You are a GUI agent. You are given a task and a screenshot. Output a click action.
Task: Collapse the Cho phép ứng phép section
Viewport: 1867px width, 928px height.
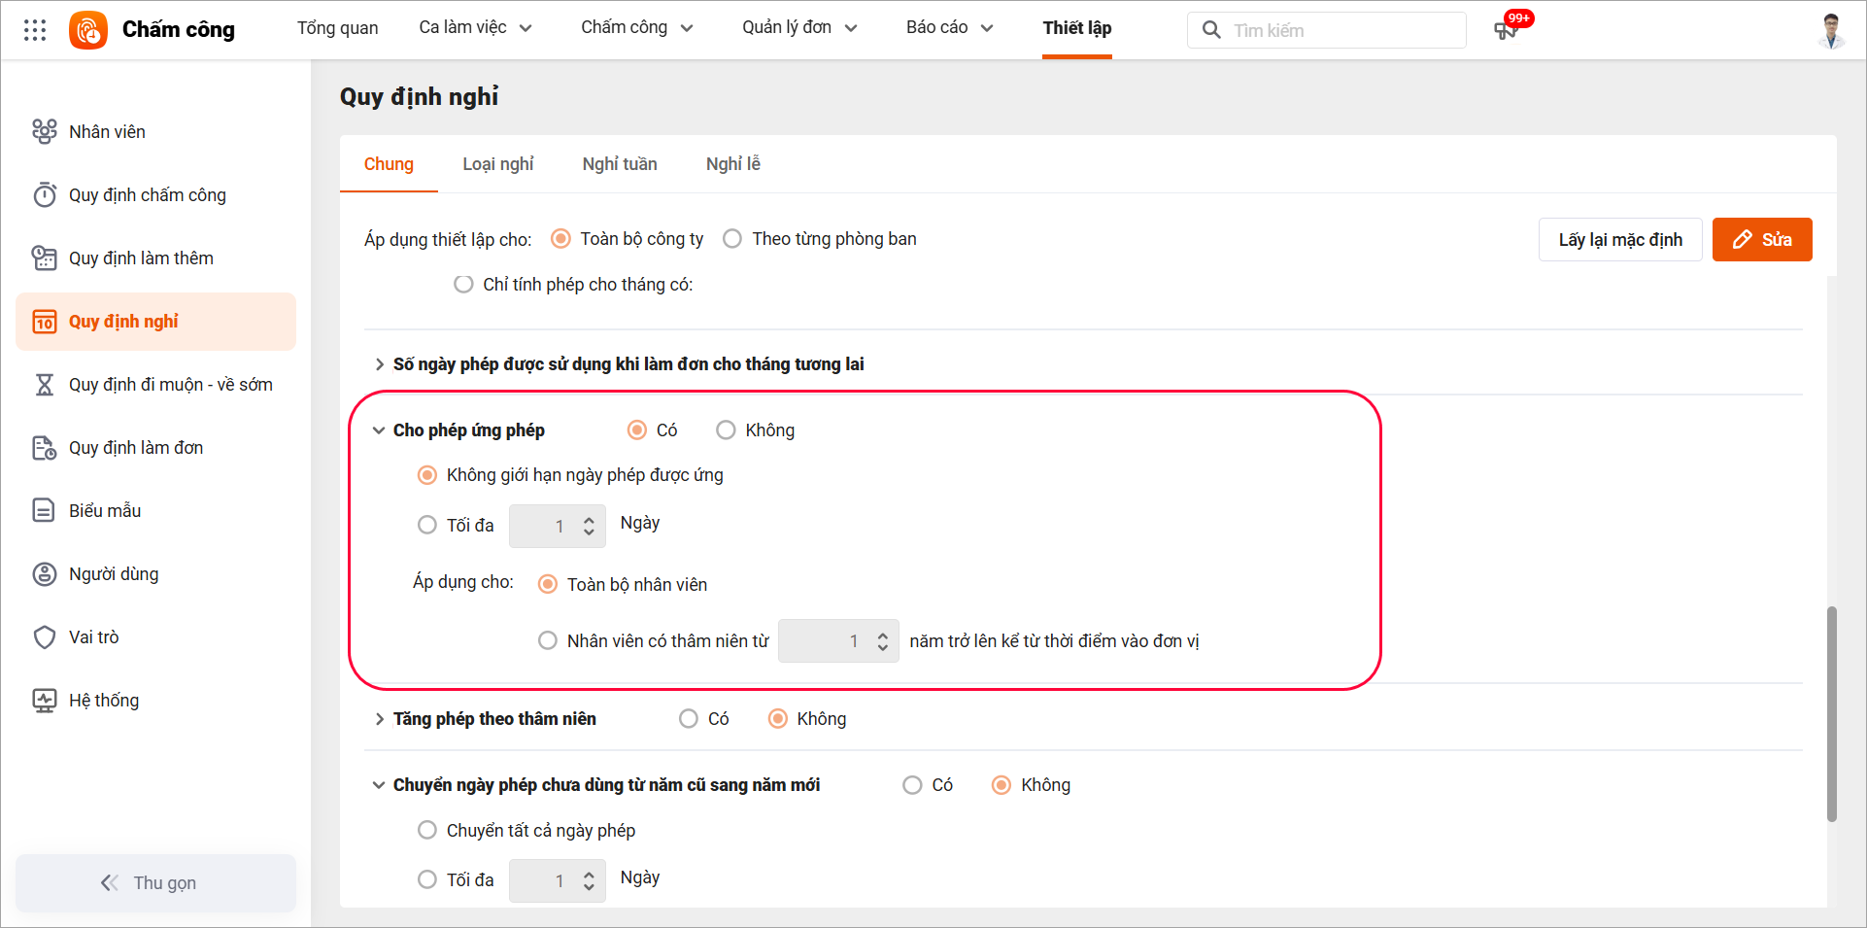pos(379,430)
